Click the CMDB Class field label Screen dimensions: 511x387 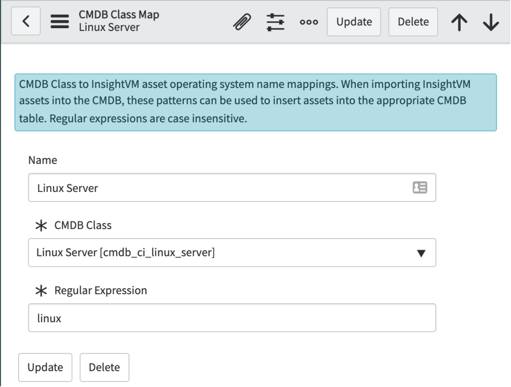click(83, 225)
